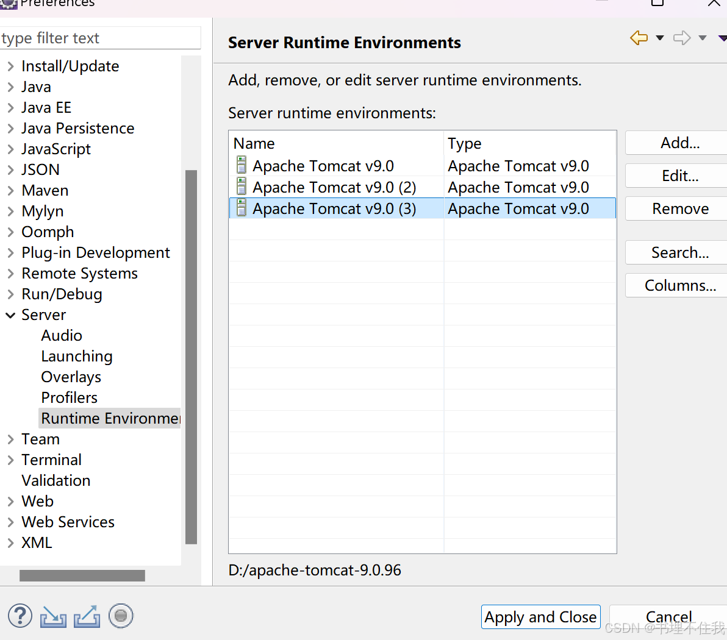Select Web in the preferences tree
Viewport: 727px width, 640px height.
(x=38, y=502)
